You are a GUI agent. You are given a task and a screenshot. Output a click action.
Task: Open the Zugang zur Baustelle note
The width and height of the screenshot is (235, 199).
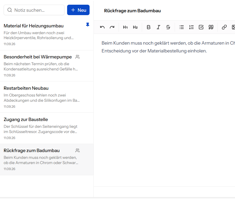click(x=47, y=129)
